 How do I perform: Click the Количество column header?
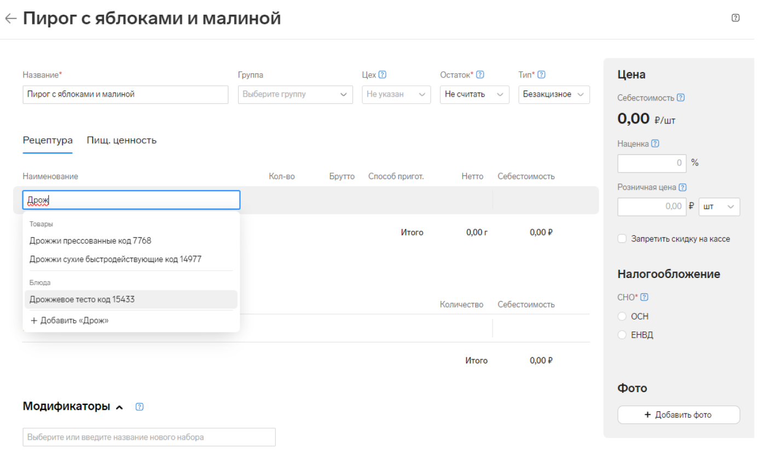461,304
